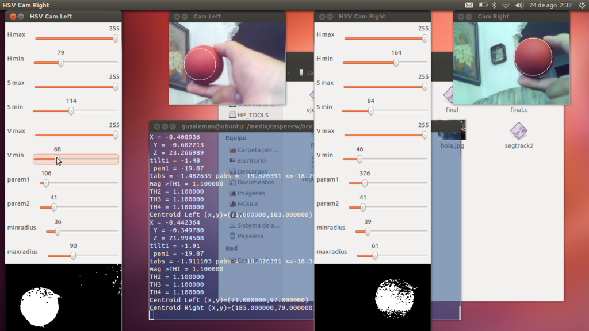The height and width of the screenshot is (331, 589).
Task: Close the terminal window
Action: click(157, 126)
